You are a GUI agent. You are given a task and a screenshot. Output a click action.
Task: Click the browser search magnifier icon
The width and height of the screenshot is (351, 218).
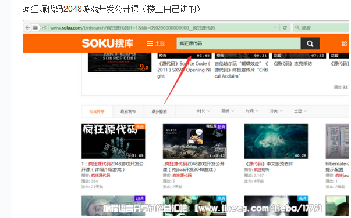[297, 27]
